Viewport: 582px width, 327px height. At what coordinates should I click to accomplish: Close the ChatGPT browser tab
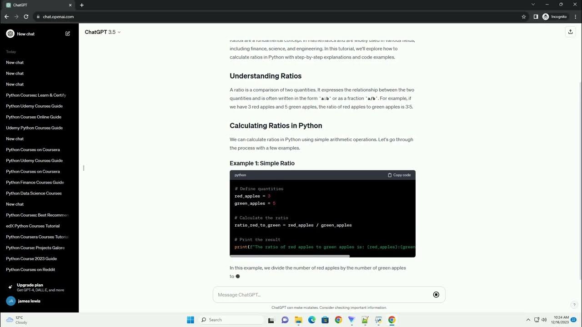(x=70, y=5)
